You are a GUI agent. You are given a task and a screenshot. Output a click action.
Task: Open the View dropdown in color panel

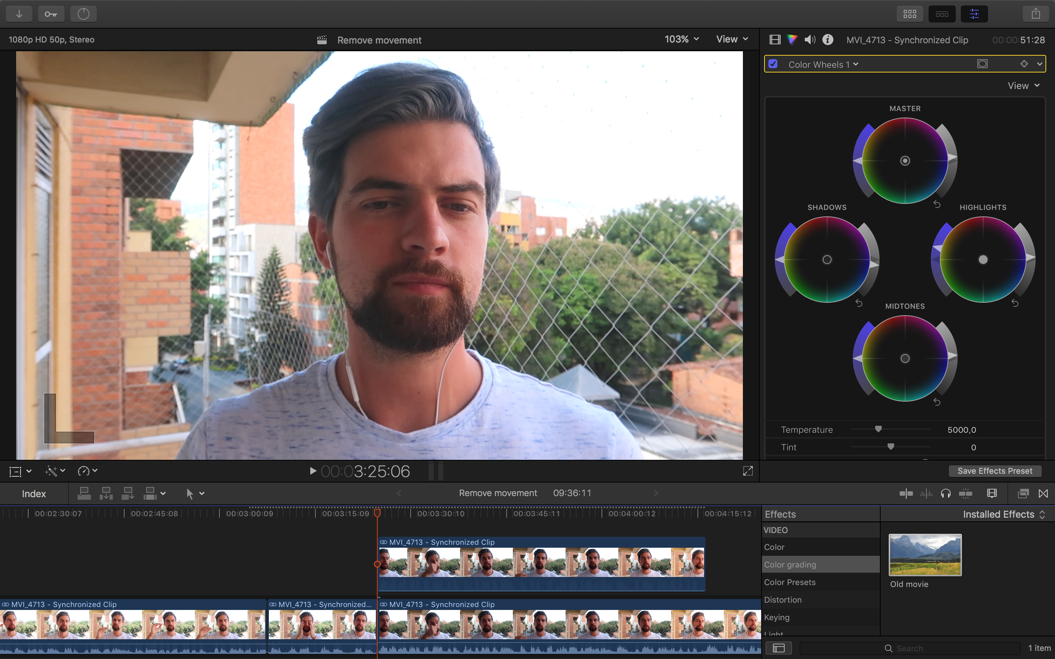point(1022,85)
